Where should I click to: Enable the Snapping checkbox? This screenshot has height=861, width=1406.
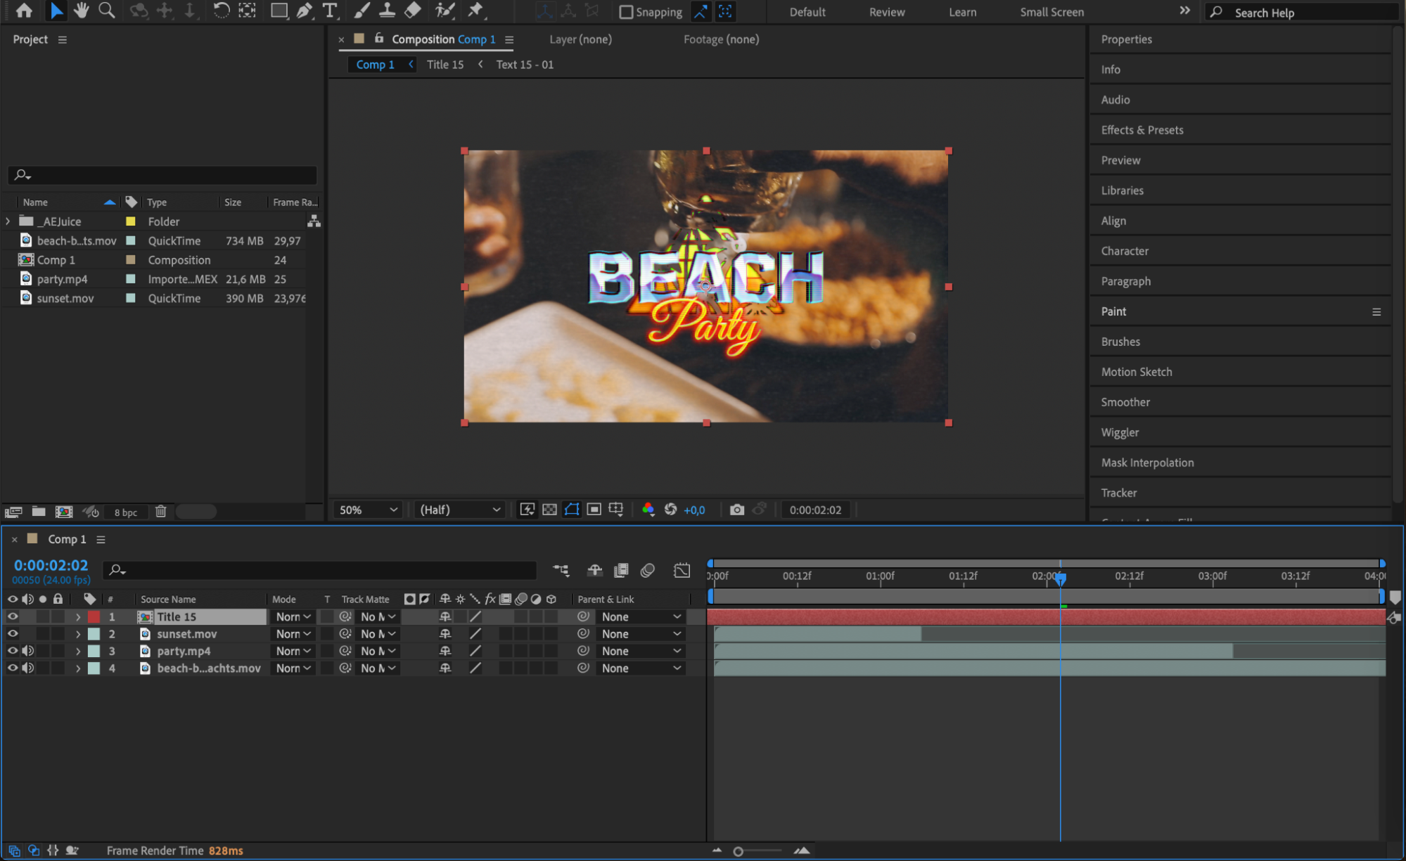pyautogui.click(x=626, y=12)
